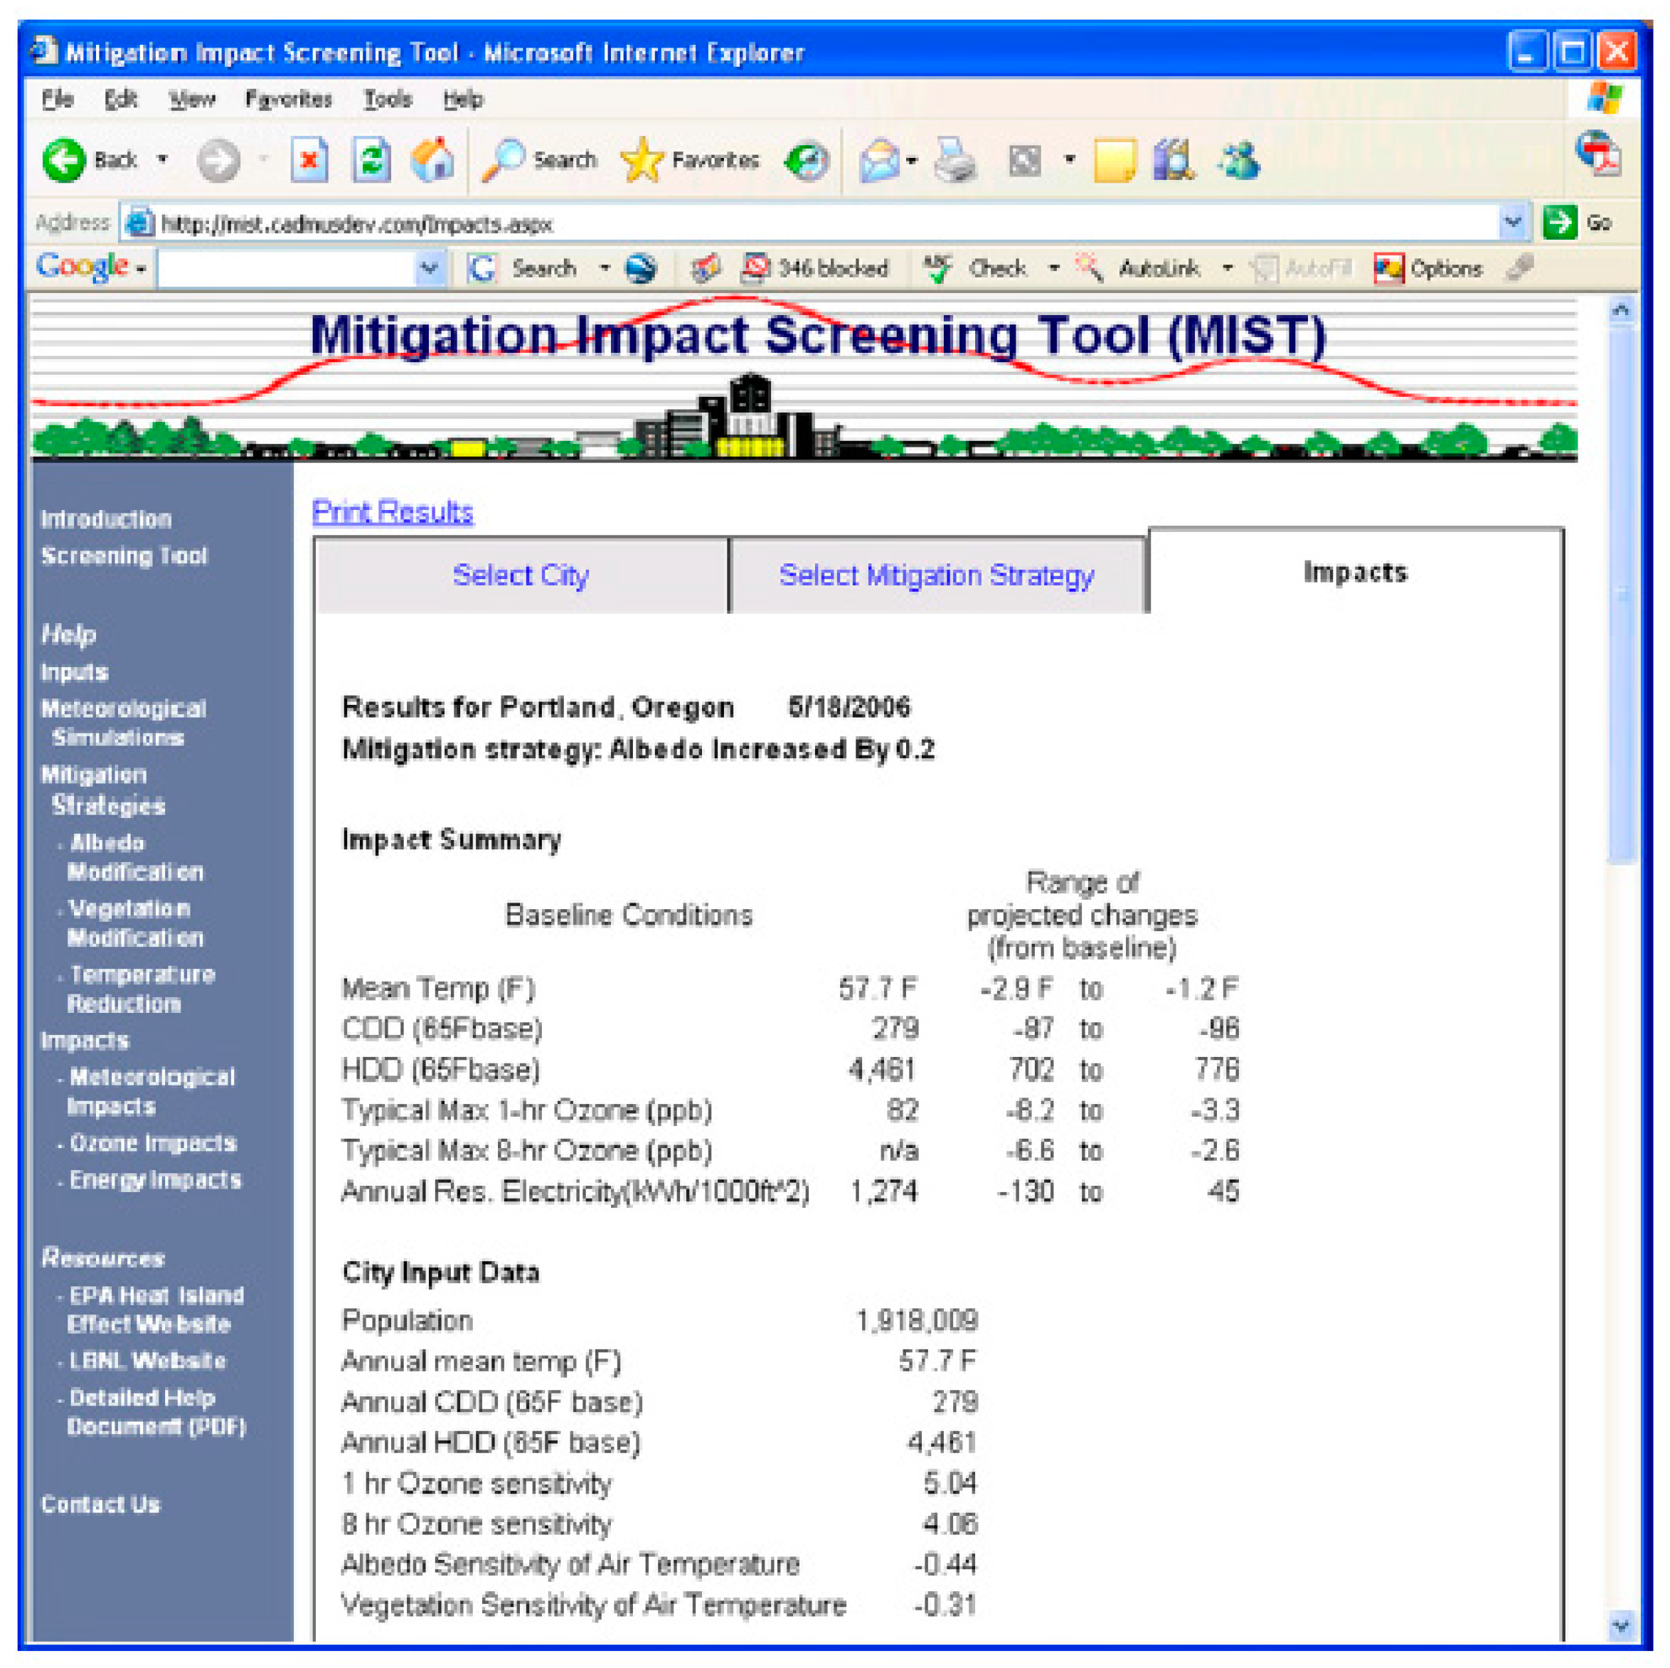Image resolution: width=1670 pixels, height=1668 pixels.
Task: Open the Favorites star icon
Action: coord(642,160)
